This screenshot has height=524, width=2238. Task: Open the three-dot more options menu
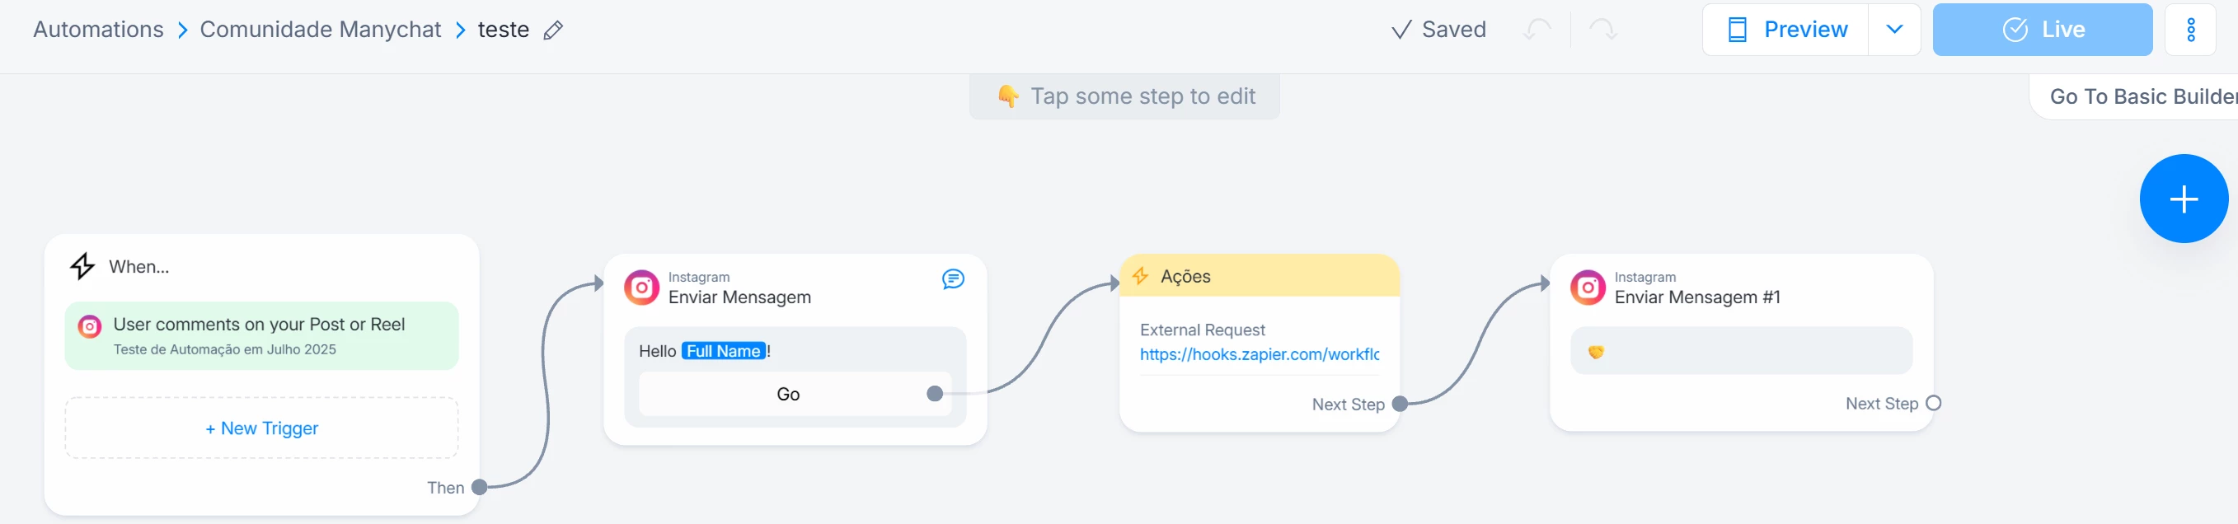[x=2190, y=30]
